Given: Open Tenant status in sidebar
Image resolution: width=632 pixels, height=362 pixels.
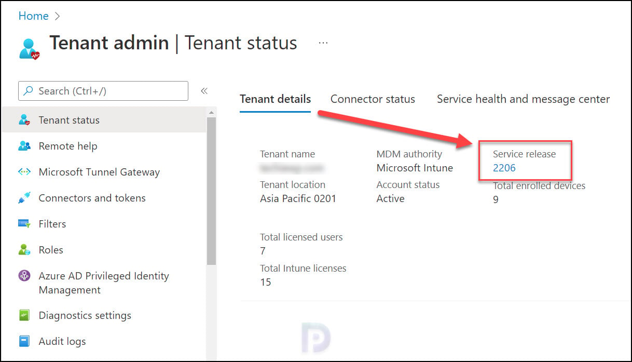Looking at the screenshot, I should (x=104, y=120).
